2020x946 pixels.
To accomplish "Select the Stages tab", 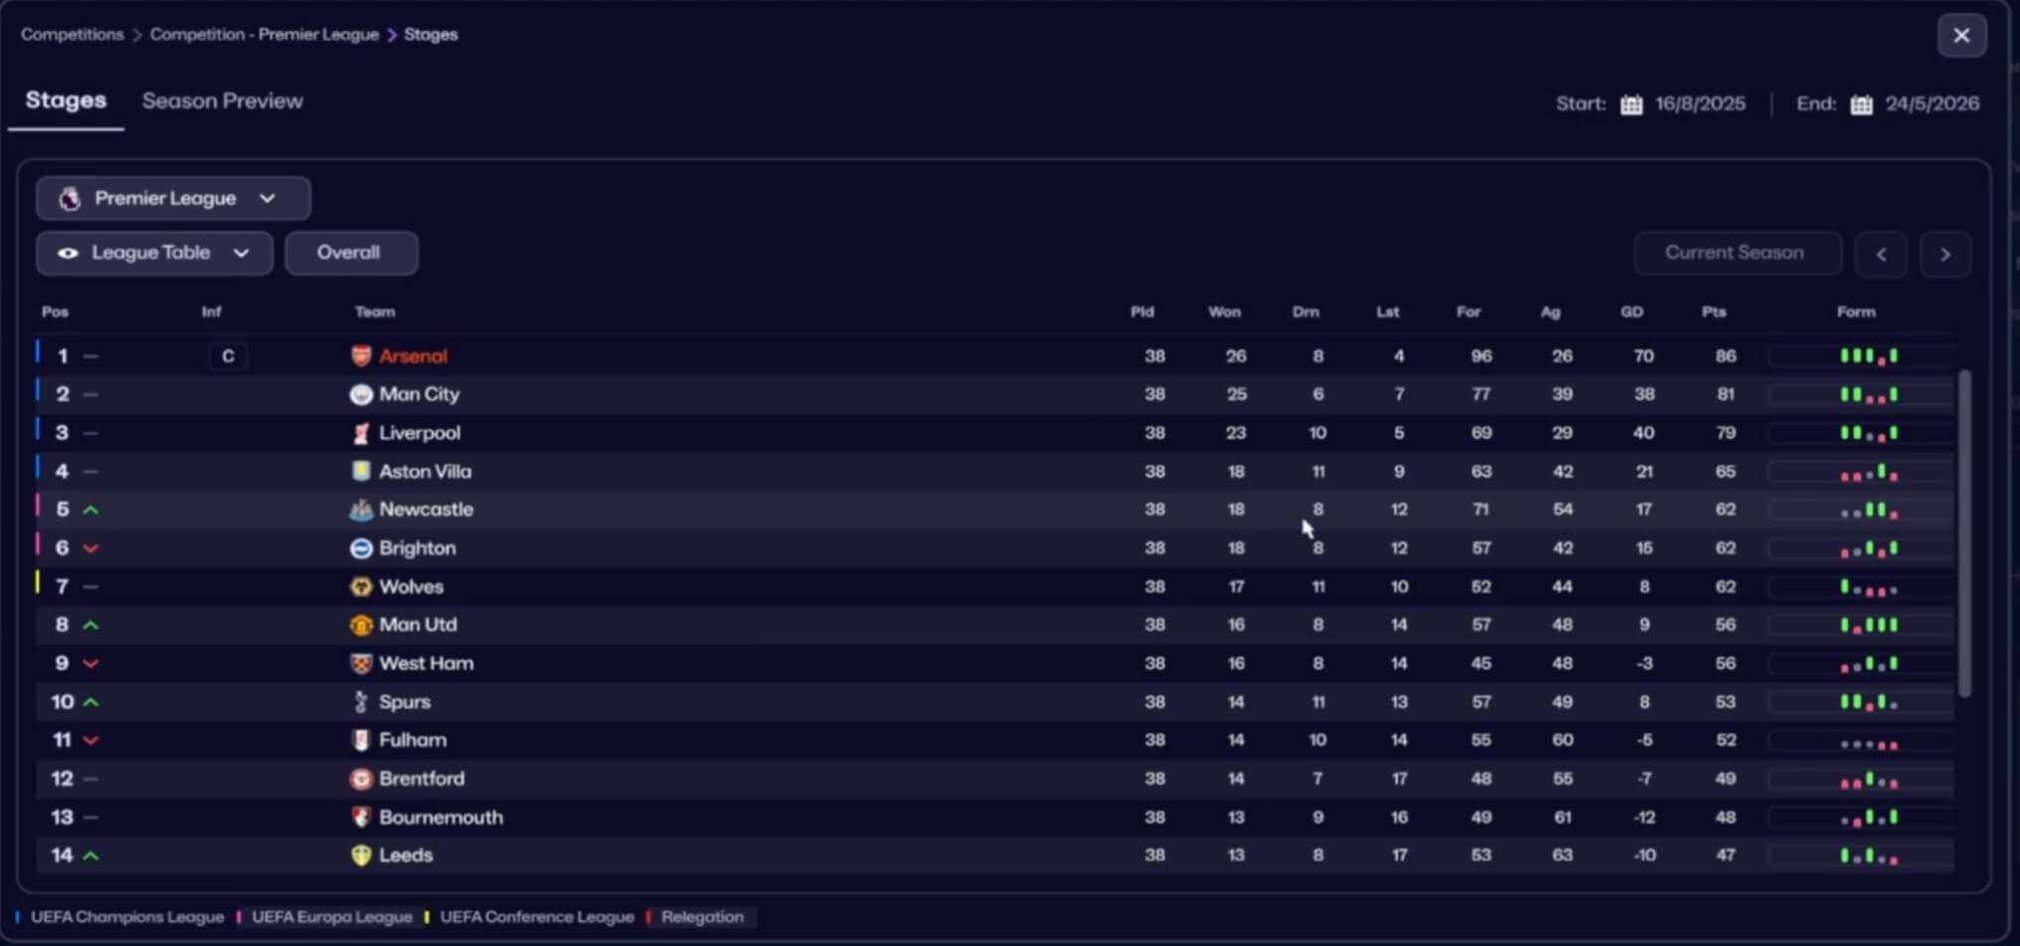I will tap(66, 101).
